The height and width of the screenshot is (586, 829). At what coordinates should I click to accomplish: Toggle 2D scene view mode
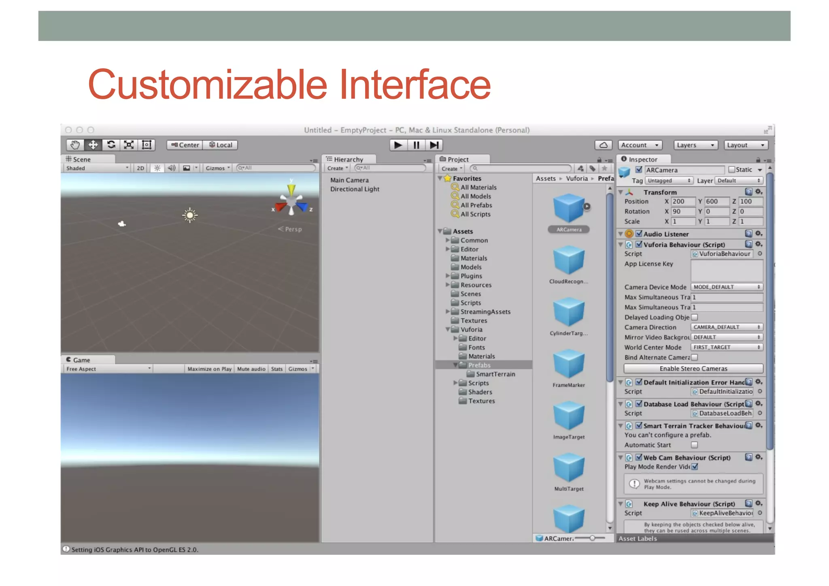coord(140,168)
